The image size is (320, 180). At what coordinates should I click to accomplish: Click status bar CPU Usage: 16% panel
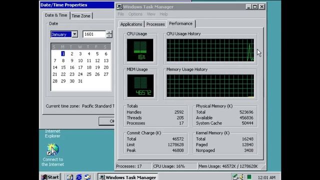174,166
